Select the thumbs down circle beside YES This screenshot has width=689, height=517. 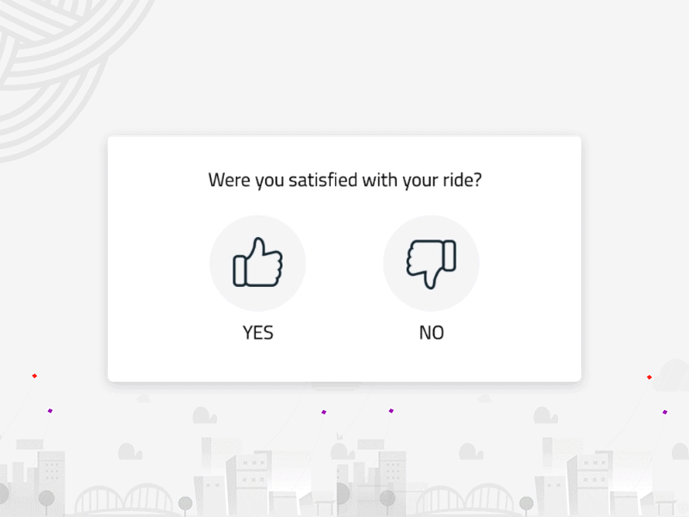431,263
